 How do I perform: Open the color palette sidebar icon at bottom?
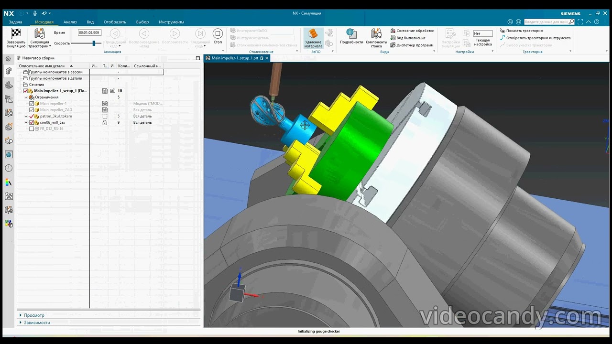(9, 224)
